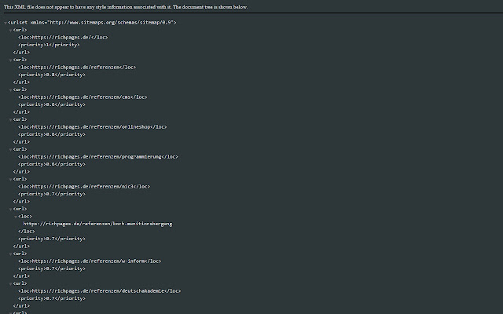Select the loc line ending in /referenzen
This screenshot has height=314, width=503.
click(77, 68)
